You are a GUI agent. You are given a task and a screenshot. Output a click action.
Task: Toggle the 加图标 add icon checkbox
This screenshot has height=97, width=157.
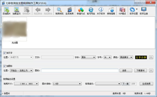tap(4, 66)
